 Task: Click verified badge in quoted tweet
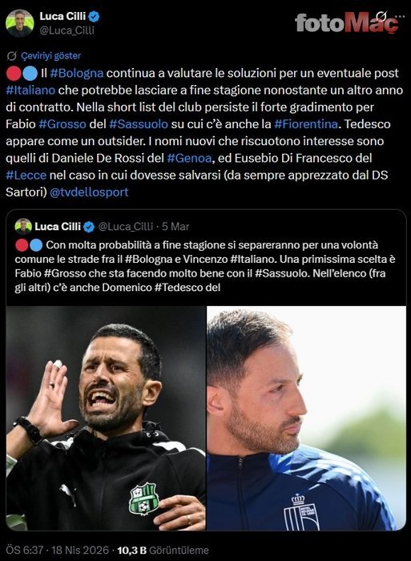coord(89,227)
